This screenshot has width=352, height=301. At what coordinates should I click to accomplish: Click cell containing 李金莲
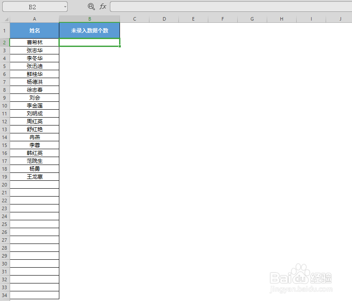pos(34,106)
